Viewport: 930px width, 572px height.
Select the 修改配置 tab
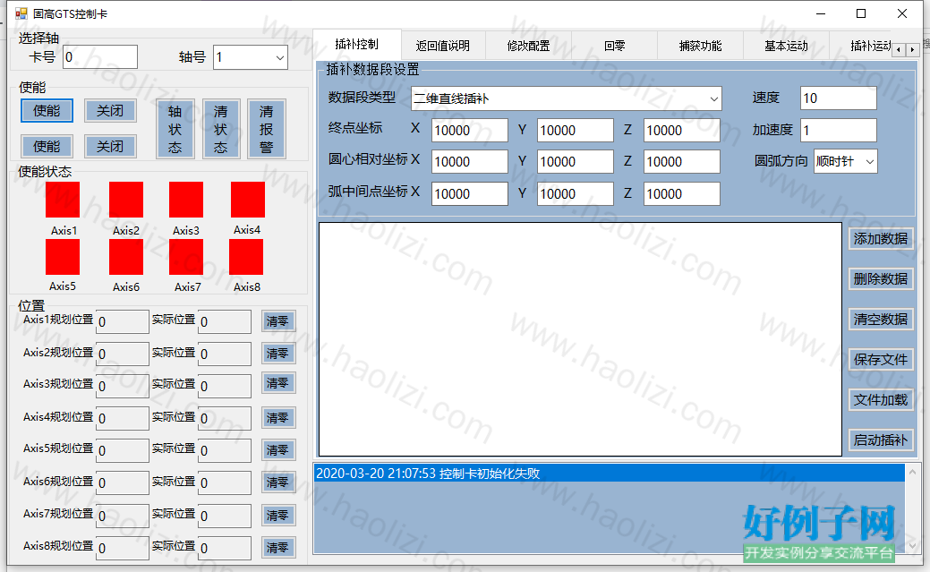pyautogui.click(x=528, y=46)
